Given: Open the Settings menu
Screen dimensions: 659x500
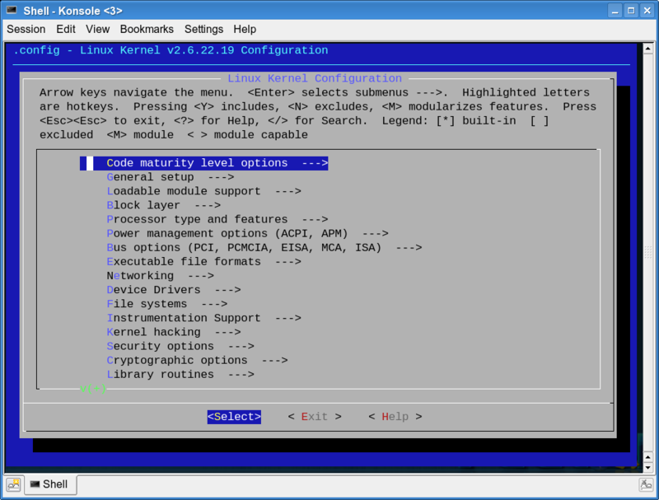Looking at the screenshot, I should click(x=203, y=29).
